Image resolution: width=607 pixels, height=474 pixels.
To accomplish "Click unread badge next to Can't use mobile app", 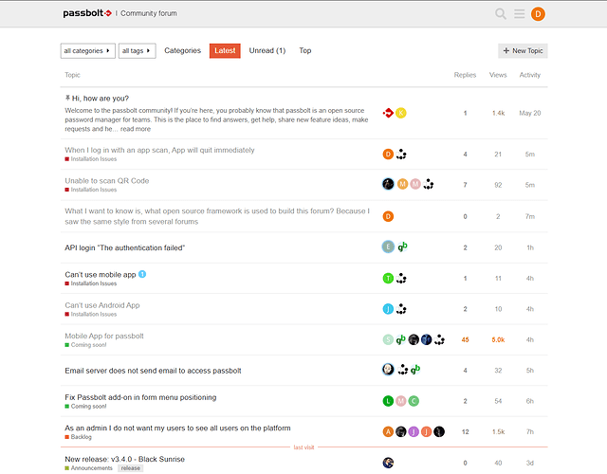I will coord(142,274).
